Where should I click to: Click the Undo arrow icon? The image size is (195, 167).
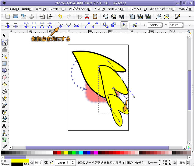(x=60, y=16)
